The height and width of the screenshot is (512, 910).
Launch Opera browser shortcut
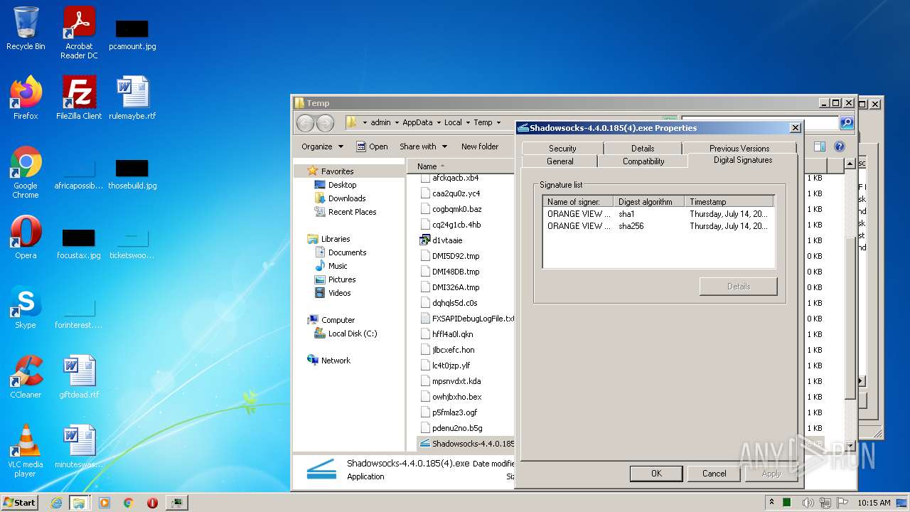26,237
